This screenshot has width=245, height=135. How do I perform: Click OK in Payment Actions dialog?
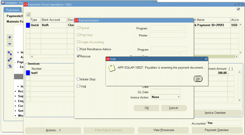[146, 108]
